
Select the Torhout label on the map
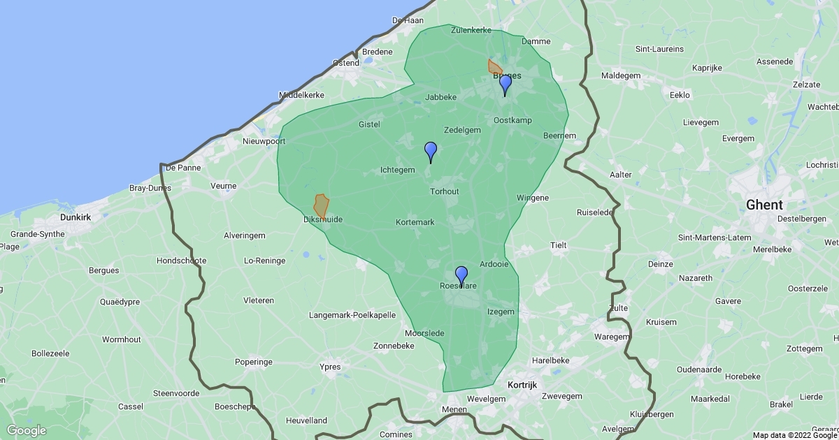(445, 191)
